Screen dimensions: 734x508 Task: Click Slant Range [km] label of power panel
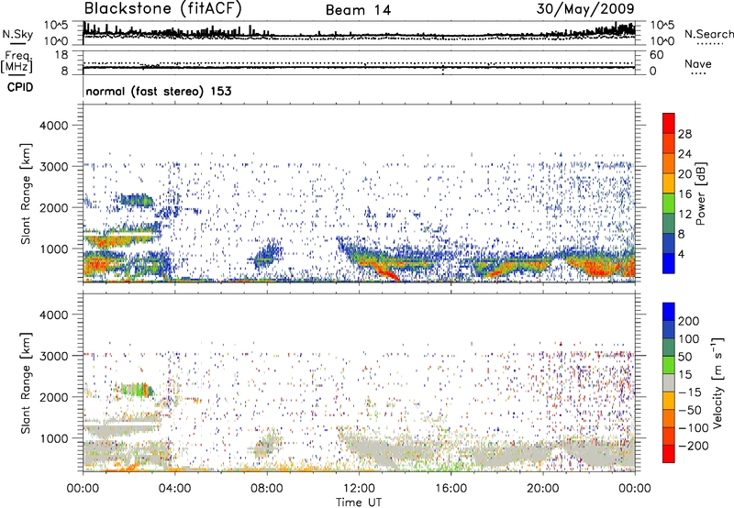[x=26, y=193]
